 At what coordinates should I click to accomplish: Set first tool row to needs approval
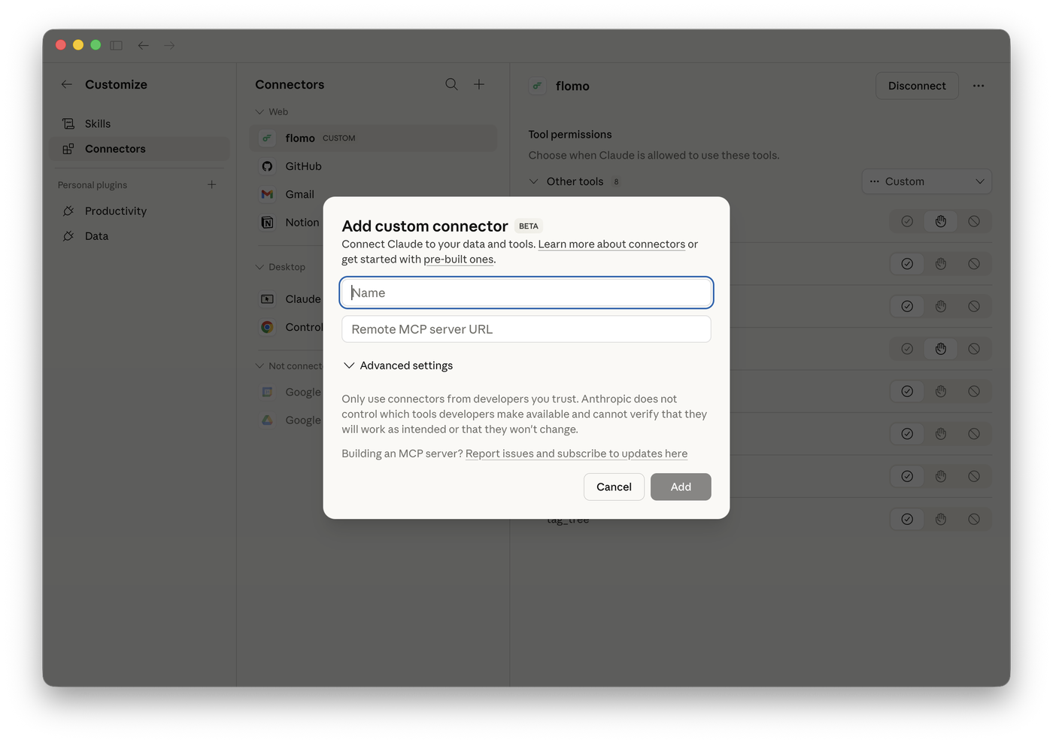(x=940, y=221)
